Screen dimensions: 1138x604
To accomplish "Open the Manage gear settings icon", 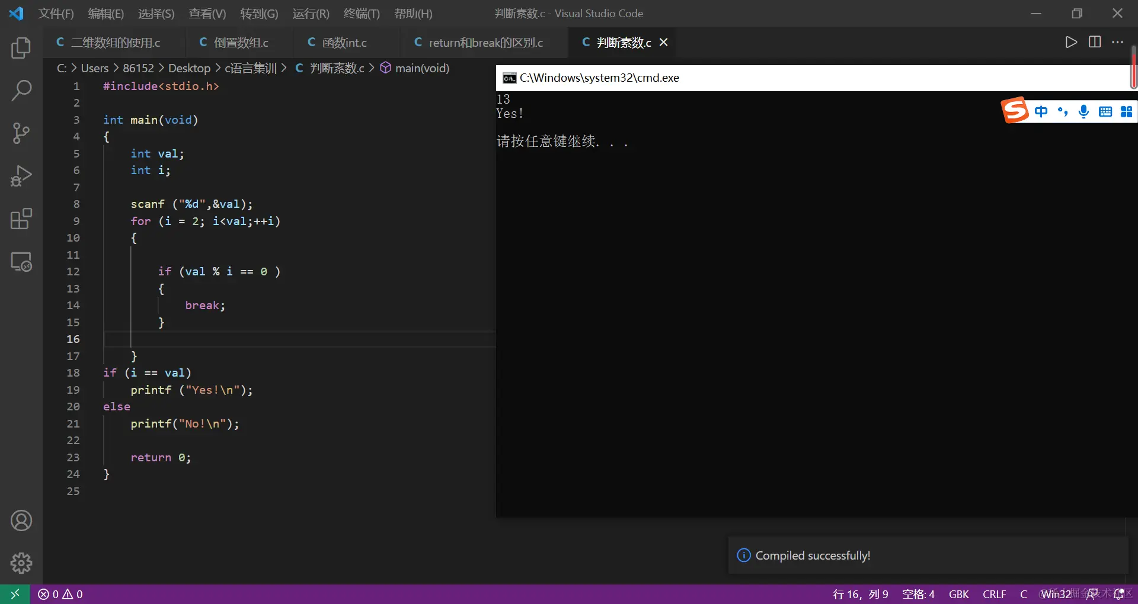I will (21, 563).
